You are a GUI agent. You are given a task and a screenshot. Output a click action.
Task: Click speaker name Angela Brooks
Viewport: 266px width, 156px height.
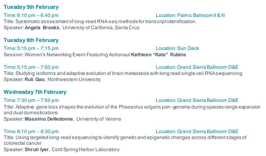coord(42,28)
